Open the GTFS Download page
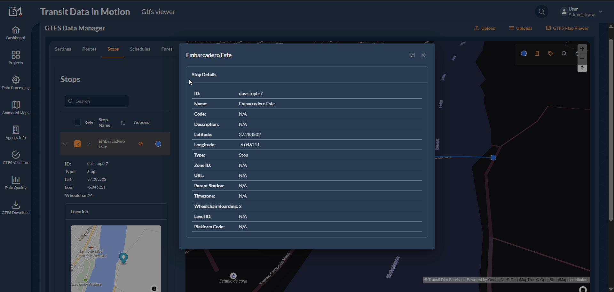Viewport: 614px width, 292px height. click(16, 207)
